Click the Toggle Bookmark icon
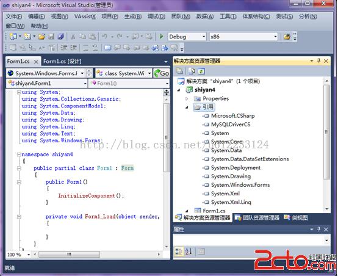Viewport: 338px width, 276px height. [x=107, y=48]
